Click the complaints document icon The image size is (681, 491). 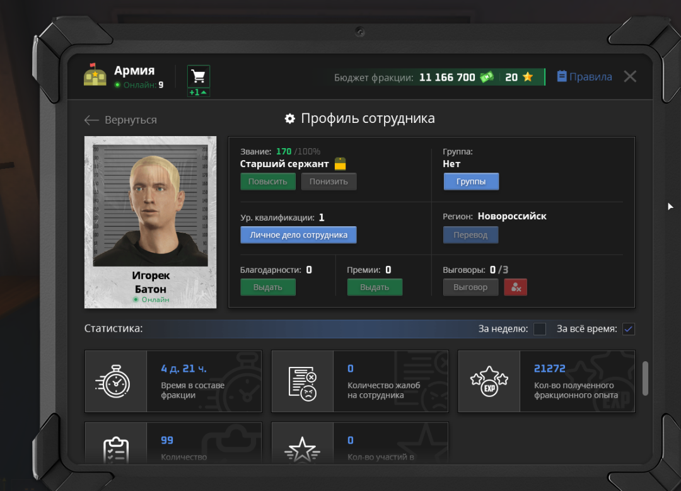pos(302,382)
